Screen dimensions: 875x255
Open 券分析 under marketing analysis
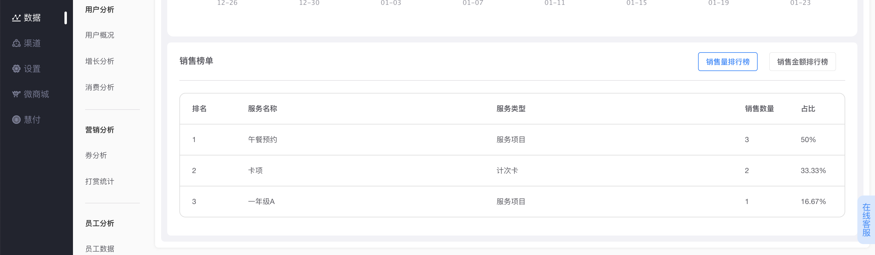coord(96,155)
